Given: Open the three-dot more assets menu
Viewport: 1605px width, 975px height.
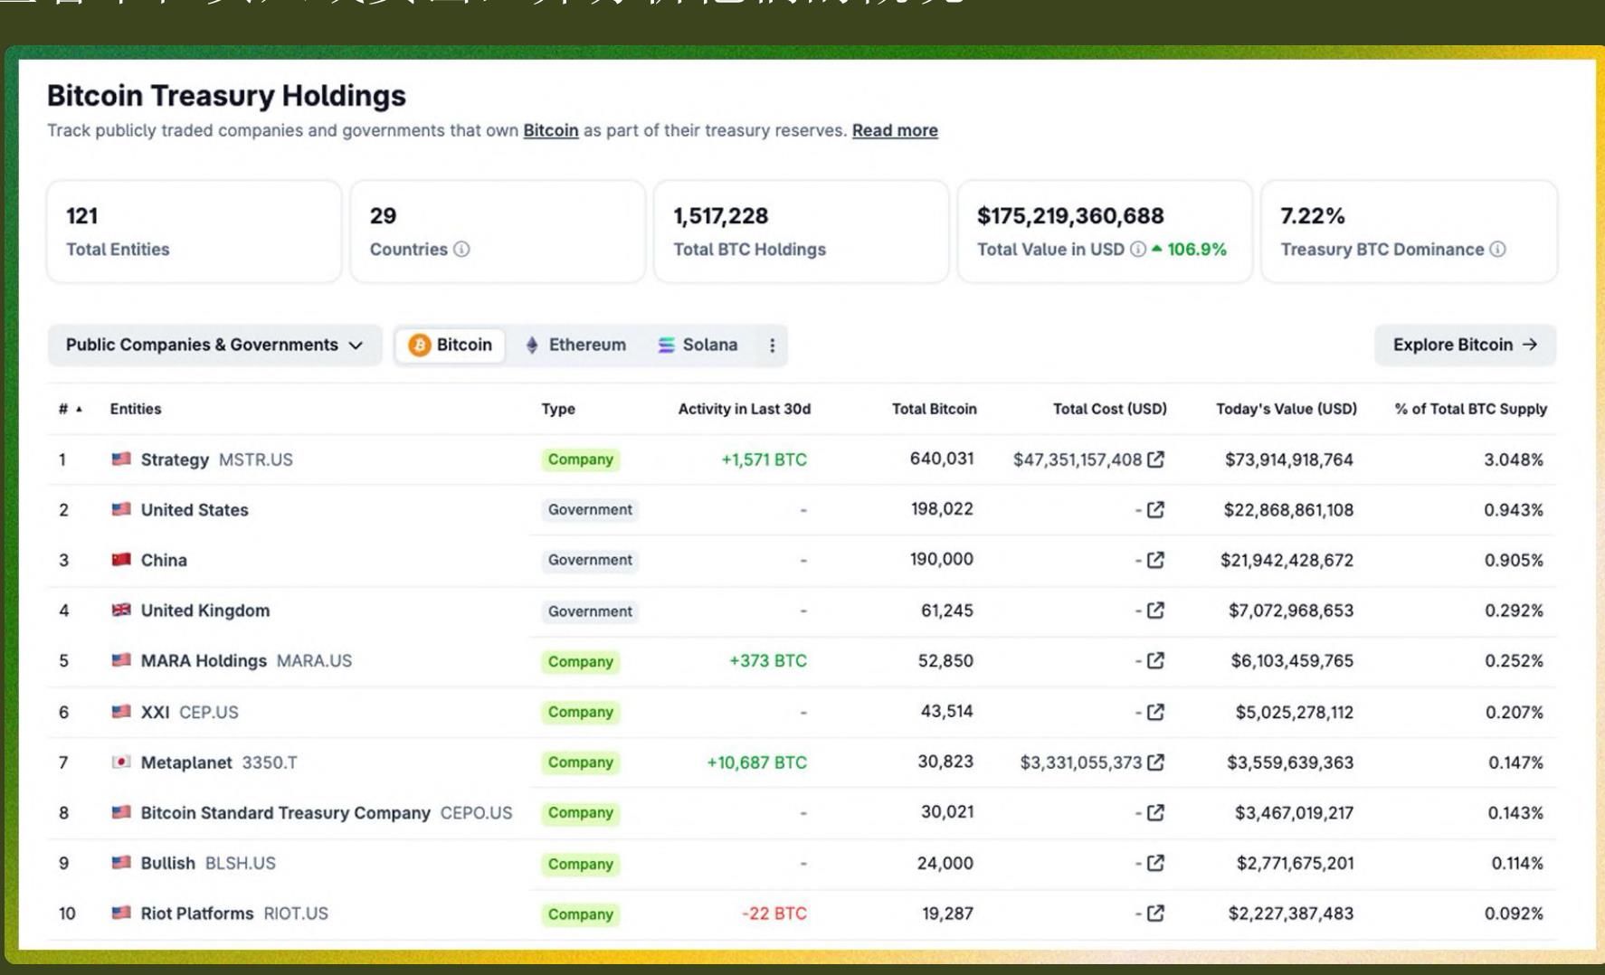Looking at the screenshot, I should 772,346.
